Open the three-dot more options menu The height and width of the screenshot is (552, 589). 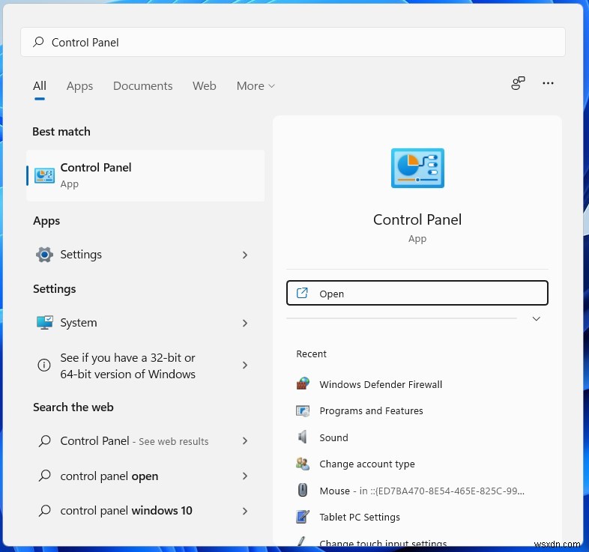pos(548,84)
